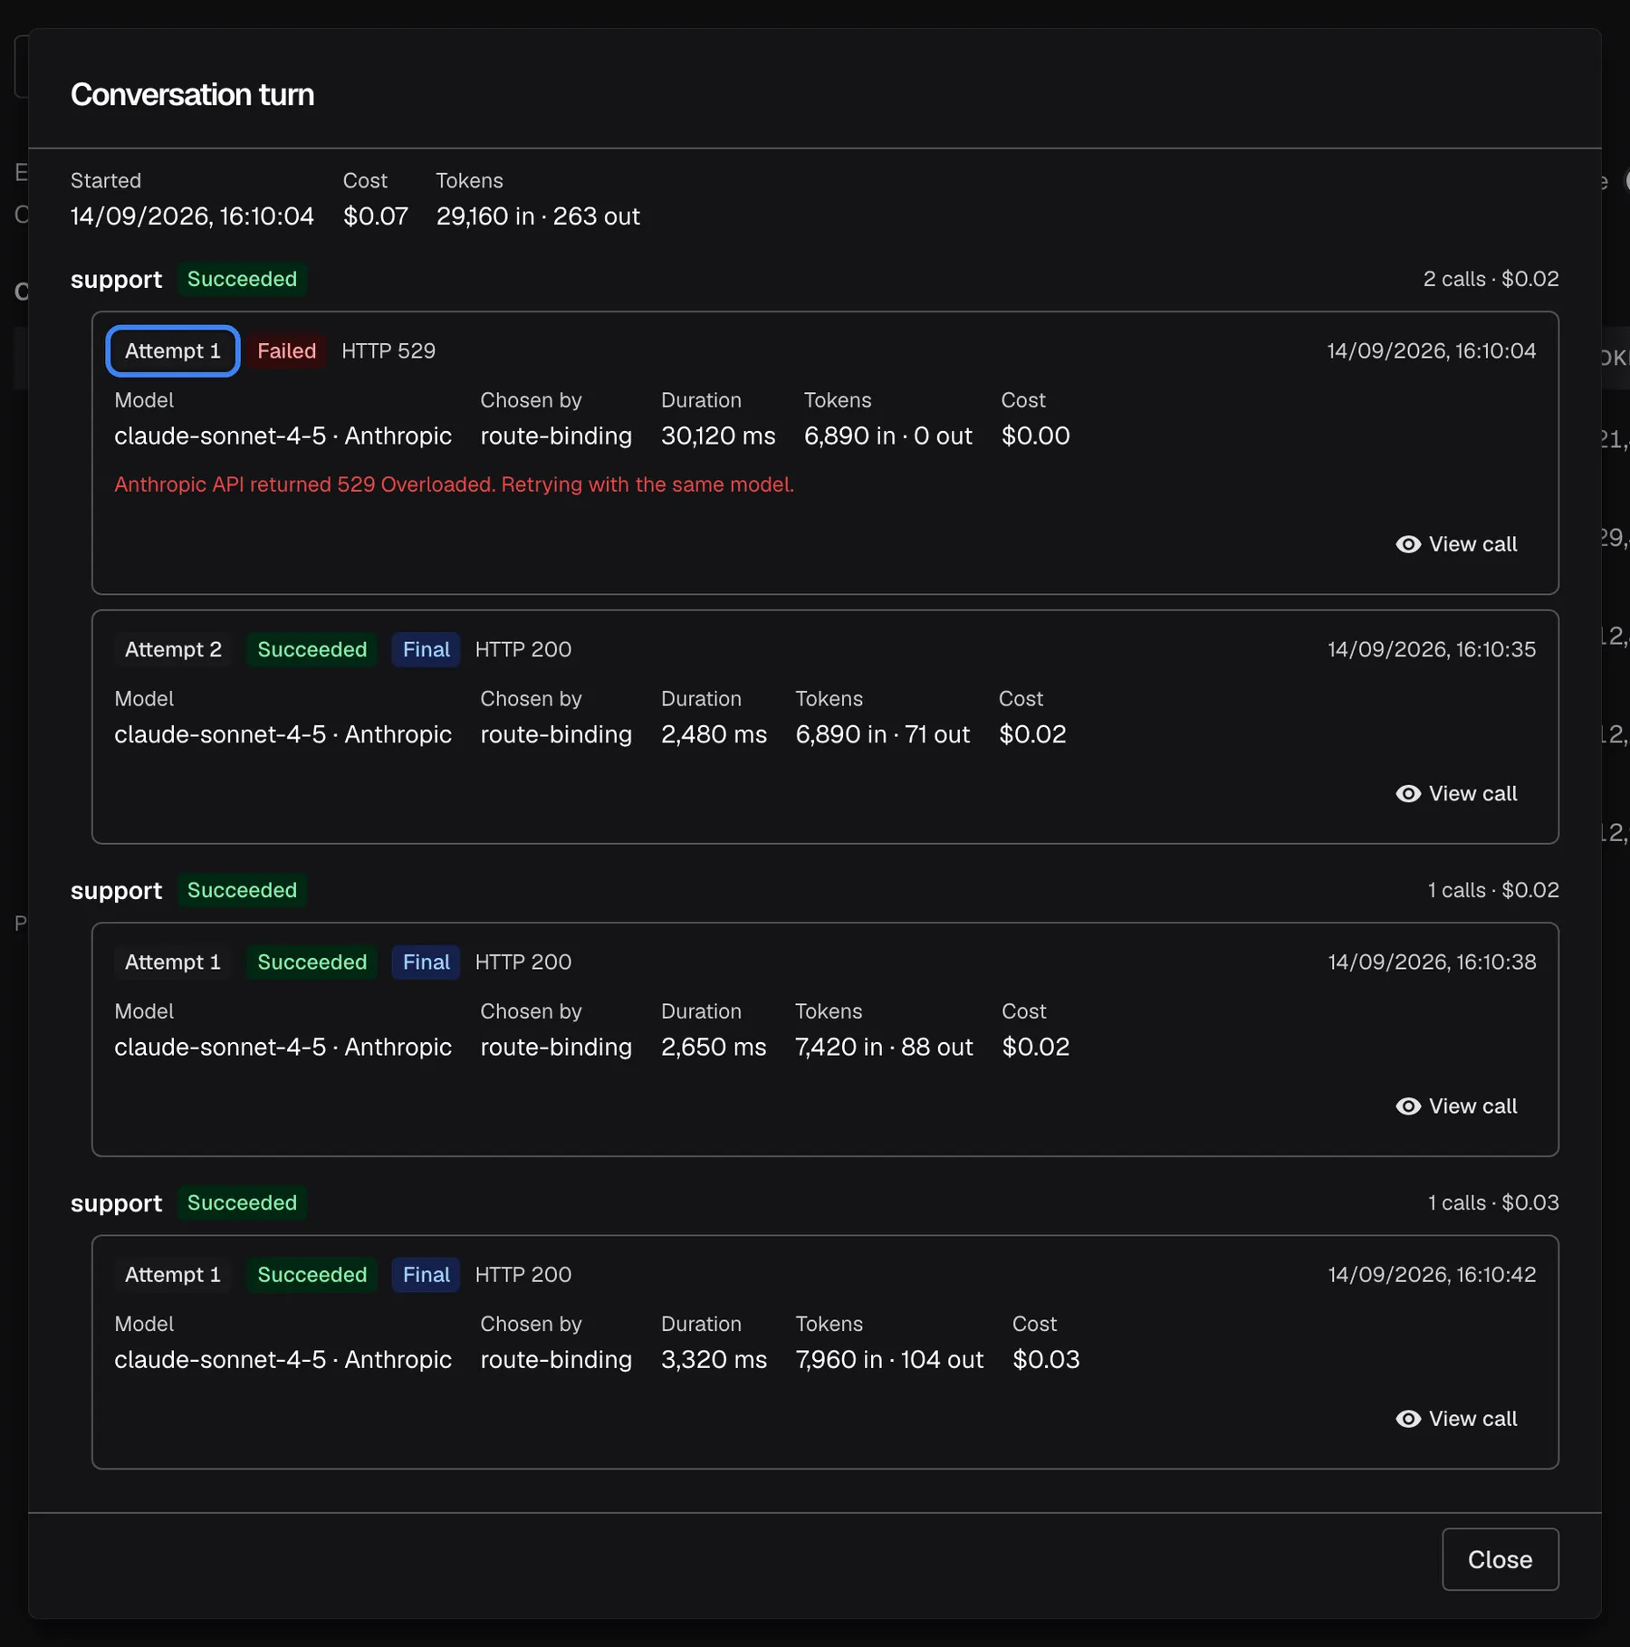This screenshot has width=1630, height=1647.
Task: Click eye icon of 16:10:42 attempt
Action: [1407, 1418]
